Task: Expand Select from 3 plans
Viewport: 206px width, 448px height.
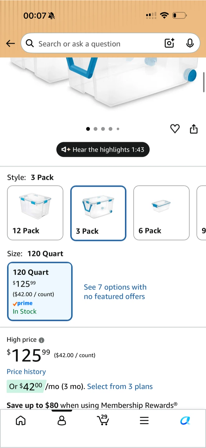Action: pos(120,386)
